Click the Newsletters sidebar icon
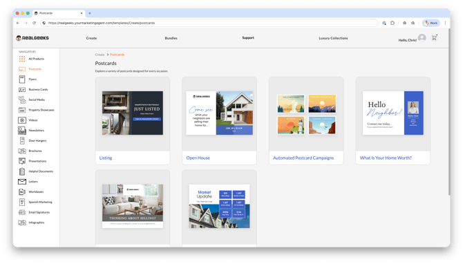Screen dimensions: 463x264 point(22,131)
